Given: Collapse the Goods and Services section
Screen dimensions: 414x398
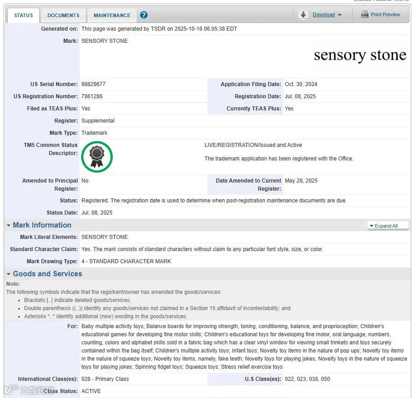Looking at the screenshot, I should pos(9,274).
